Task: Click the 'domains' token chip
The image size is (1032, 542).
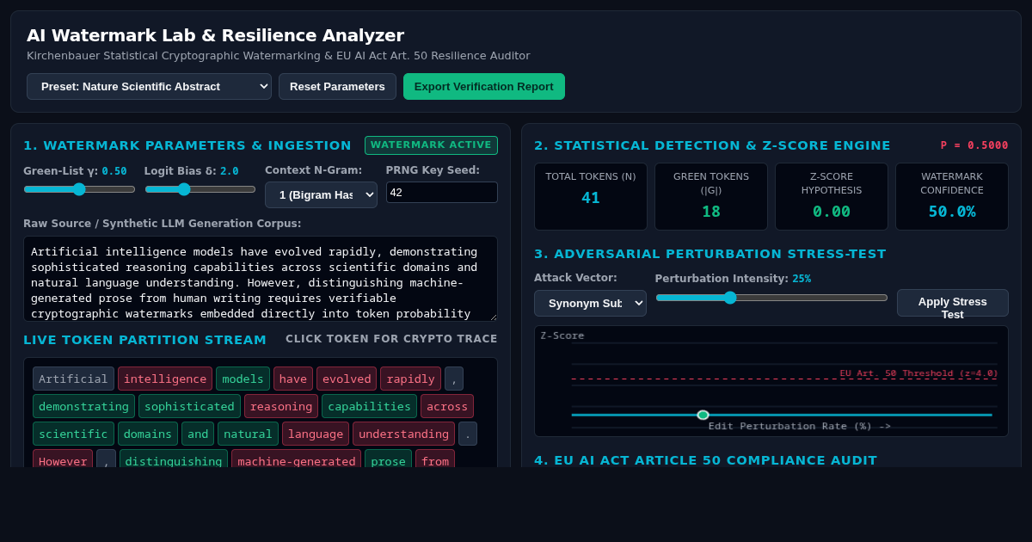Action: (148, 434)
